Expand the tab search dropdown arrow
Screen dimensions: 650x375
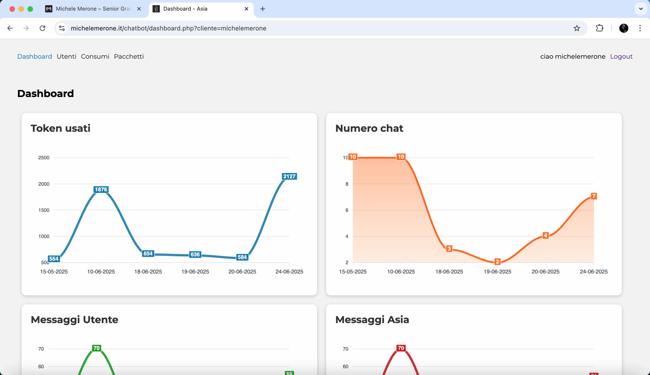(641, 9)
